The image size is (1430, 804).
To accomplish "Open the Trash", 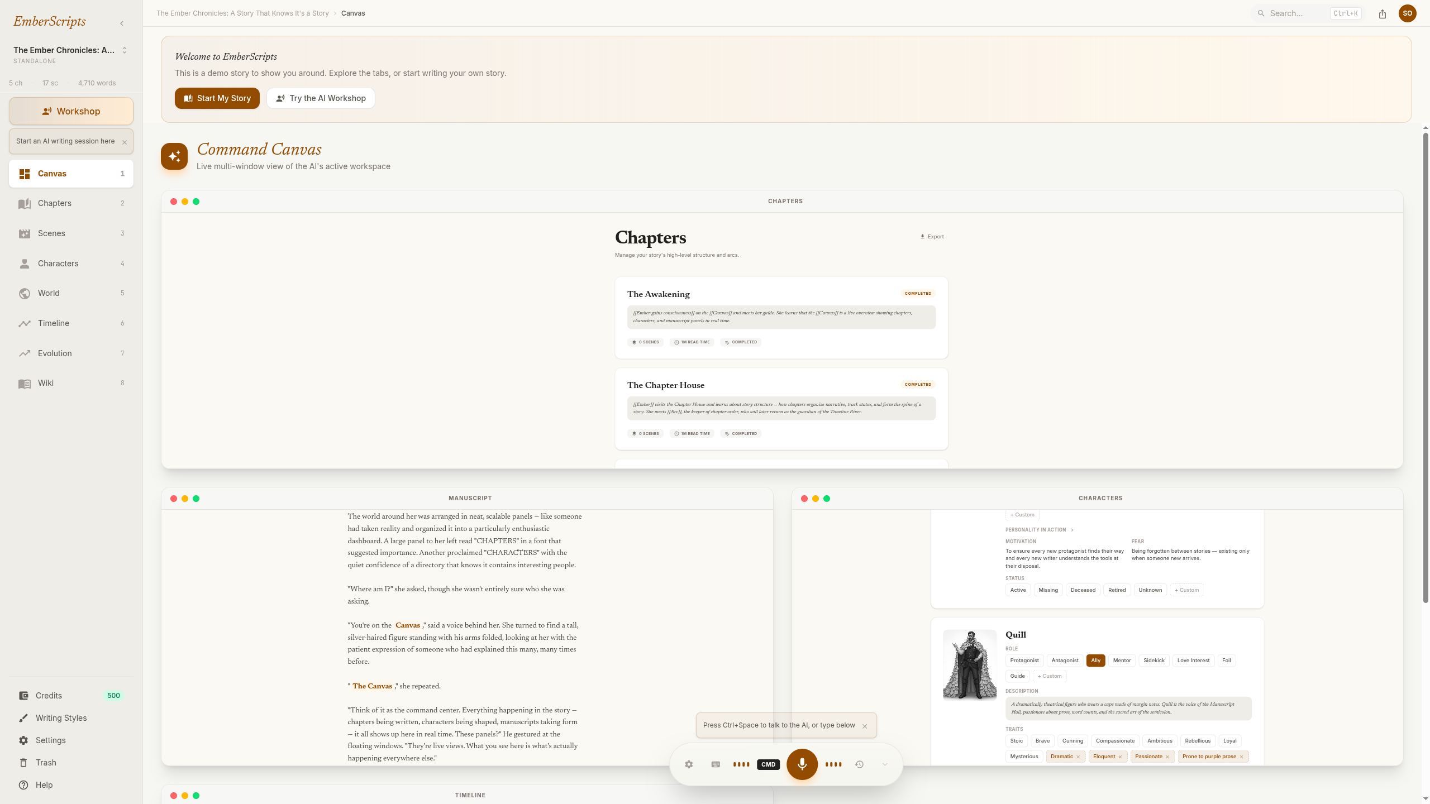I will pos(71,763).
